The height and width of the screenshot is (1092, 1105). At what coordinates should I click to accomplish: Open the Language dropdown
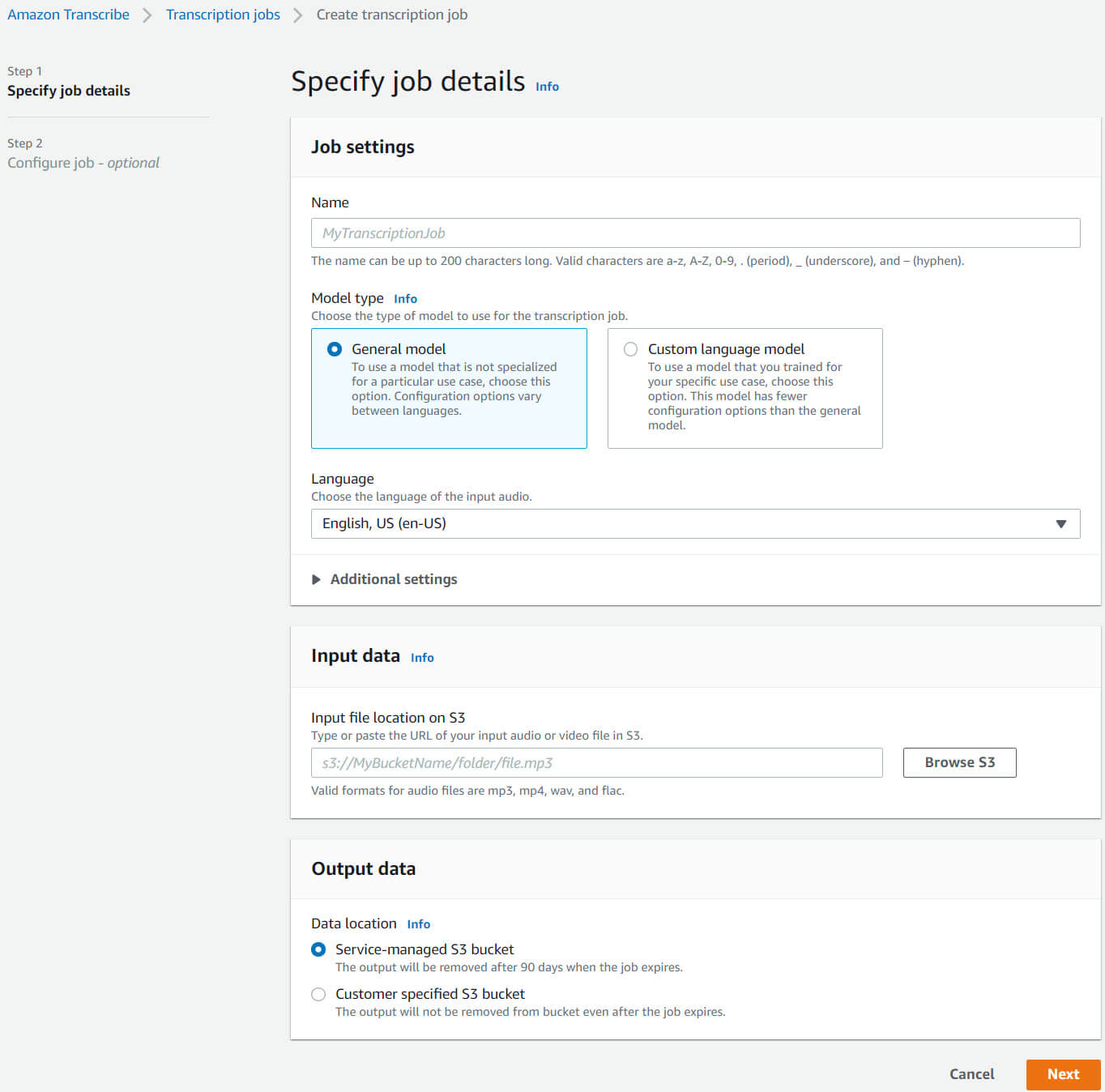[694, 523]
